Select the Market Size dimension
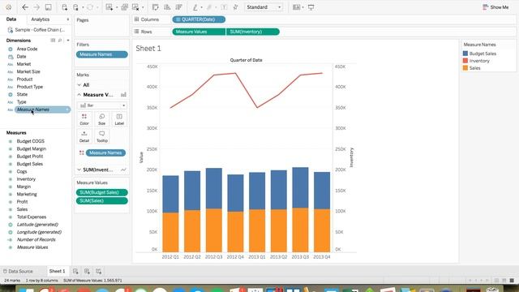 [x=28, y=71]
